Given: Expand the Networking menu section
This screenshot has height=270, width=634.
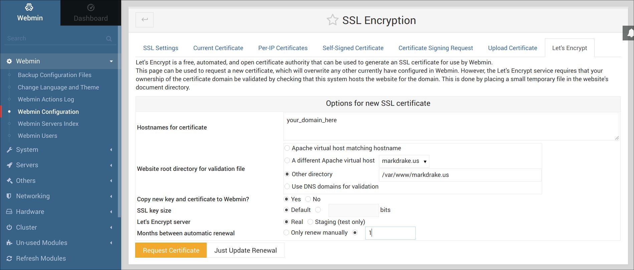Looking at the screenshot, I should (111, 196).
